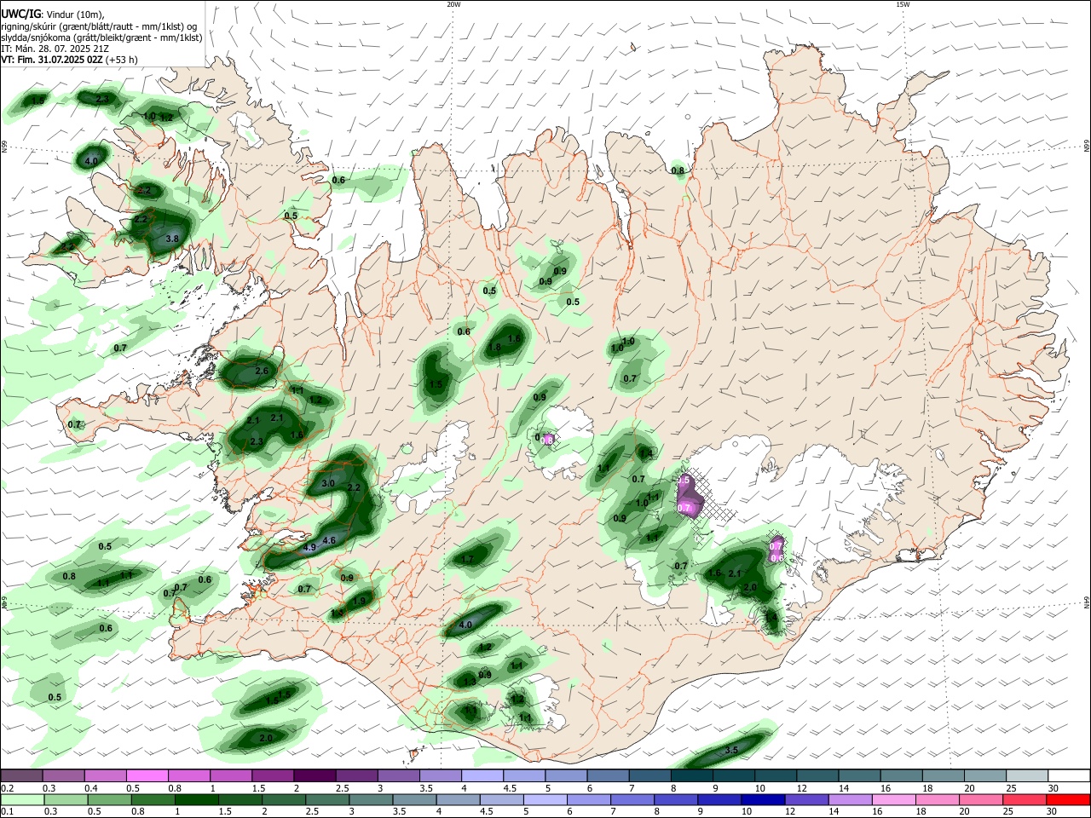The width and height of the screenshot is (1091, 818).
Task: Select the 'IT: Mán. 28. 07. 2025 21Z' line
Action: (55, 49)
